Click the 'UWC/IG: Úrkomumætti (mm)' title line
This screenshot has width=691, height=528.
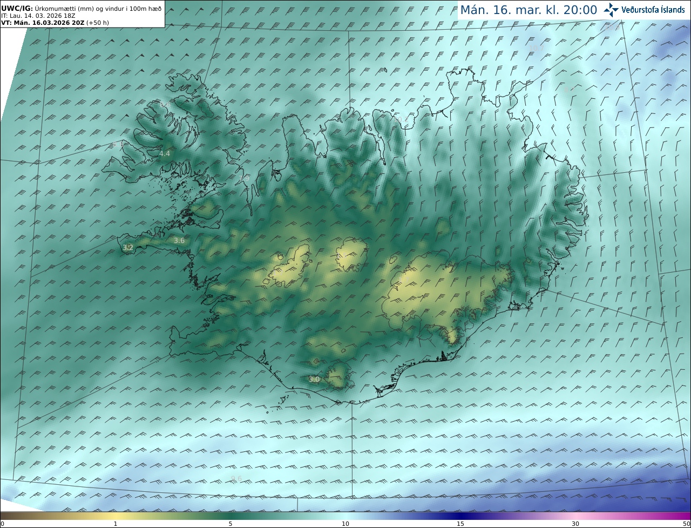click(82, 8)
